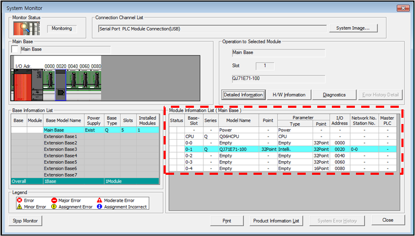The image size is (415, 236).
Task: Select Extension Base6 row
Action: (x=85, y=168)
